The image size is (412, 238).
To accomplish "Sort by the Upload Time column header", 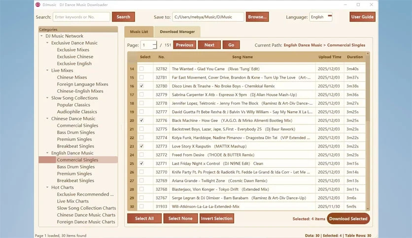I will 330,57.
